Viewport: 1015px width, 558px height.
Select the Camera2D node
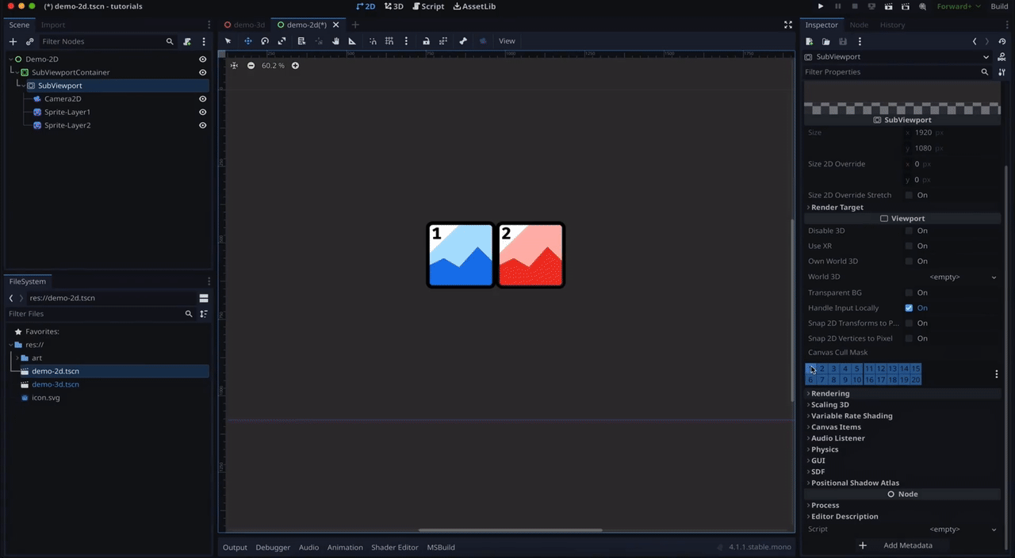tap(63, 99)
